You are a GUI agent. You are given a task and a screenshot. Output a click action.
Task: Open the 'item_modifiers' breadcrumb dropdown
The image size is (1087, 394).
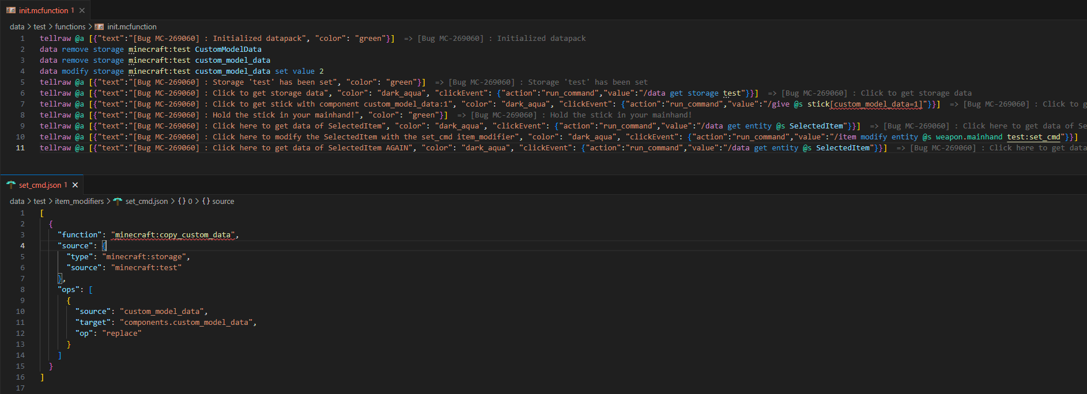(79, 201)
